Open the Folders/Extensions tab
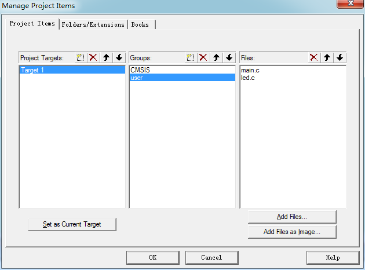This screenshot has height=270, width=365. [x=93, y=24]
